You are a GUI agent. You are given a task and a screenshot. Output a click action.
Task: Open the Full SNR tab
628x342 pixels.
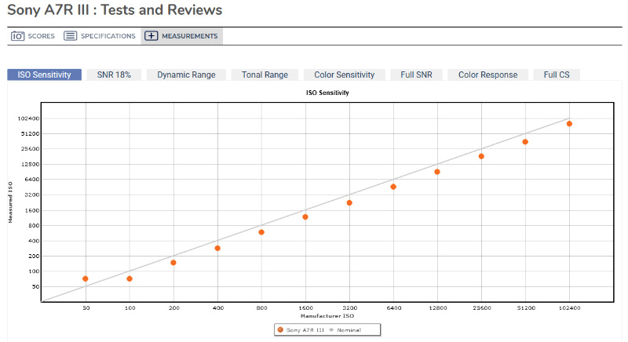(x=417, y=75)
